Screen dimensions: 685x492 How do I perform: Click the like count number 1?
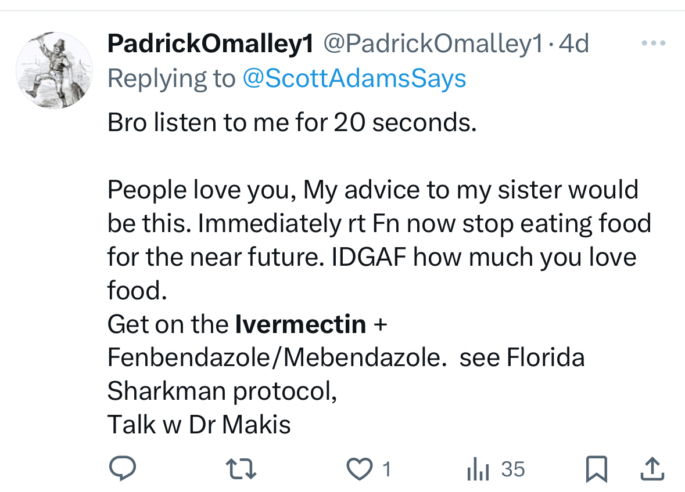coord(386,469)
